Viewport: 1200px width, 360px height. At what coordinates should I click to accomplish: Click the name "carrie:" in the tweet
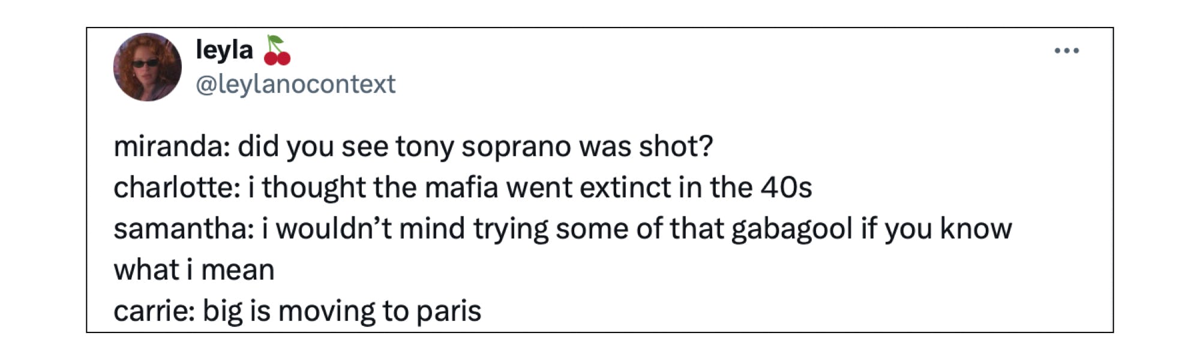(154, 311)
